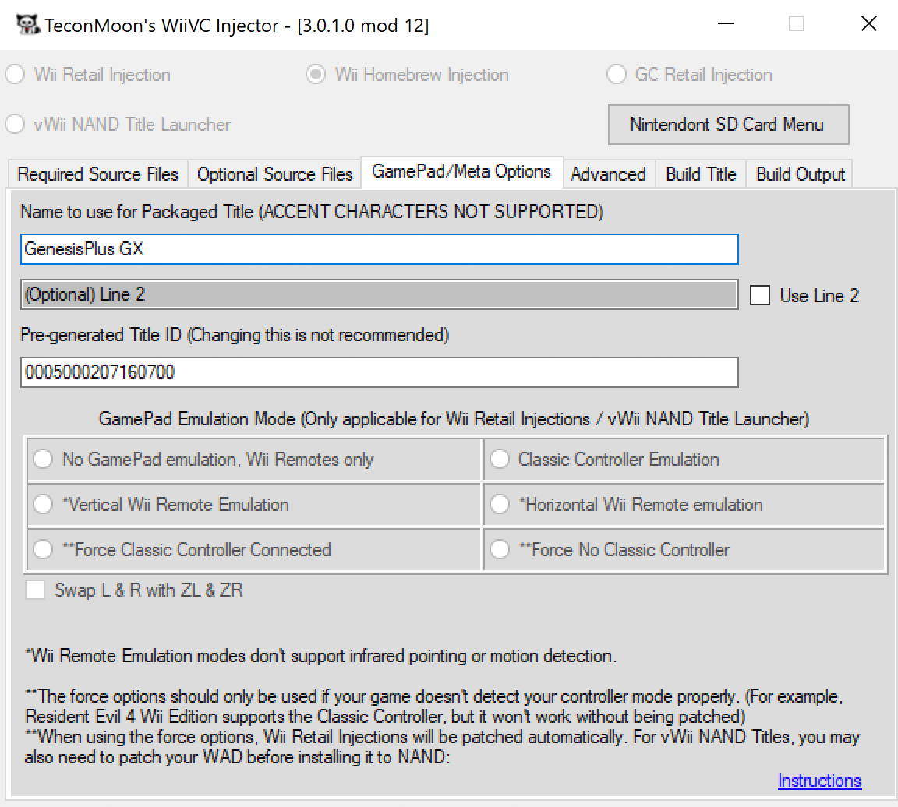The width and height of the screenshot is (898, 807).
Task: Switch to Optional Source Files tab
Action: (x=275, y=174)
